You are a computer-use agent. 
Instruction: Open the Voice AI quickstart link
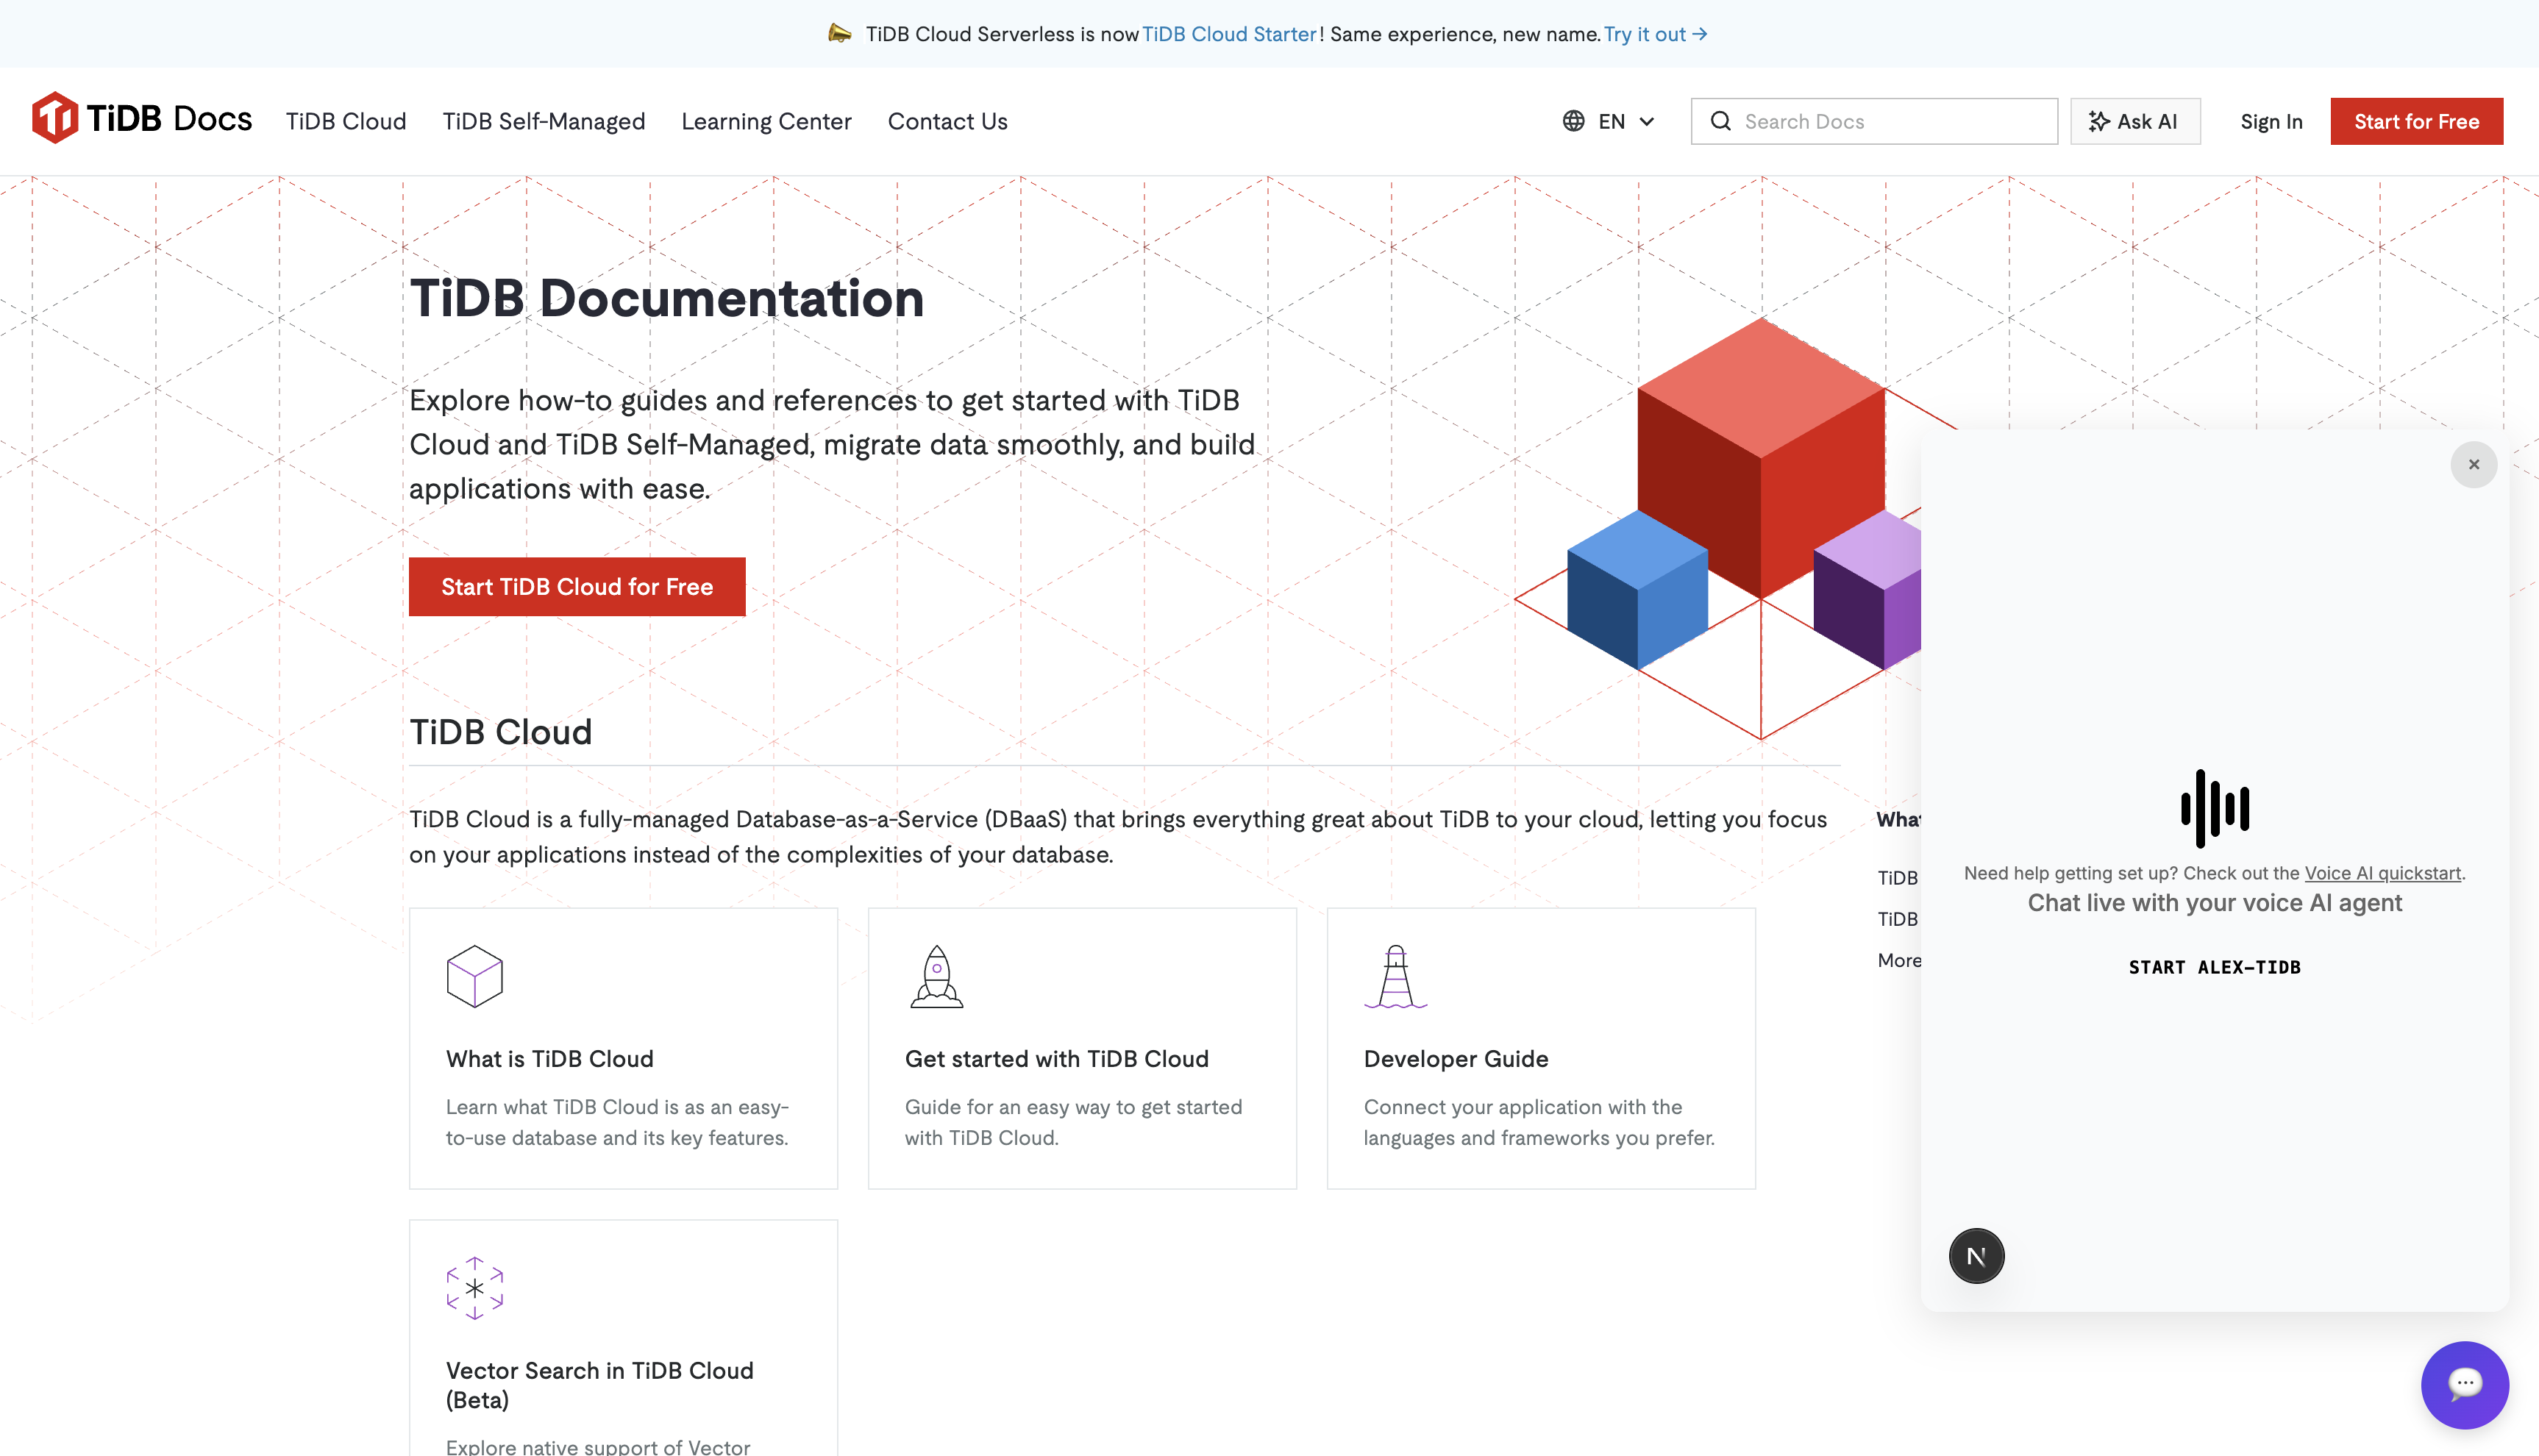pos(2382,873)
